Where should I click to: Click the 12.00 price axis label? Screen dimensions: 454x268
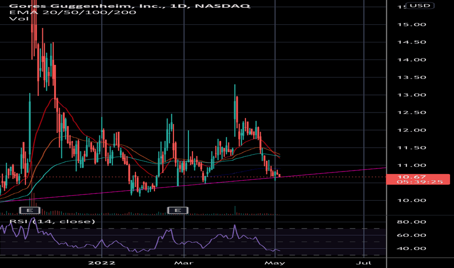412,130
